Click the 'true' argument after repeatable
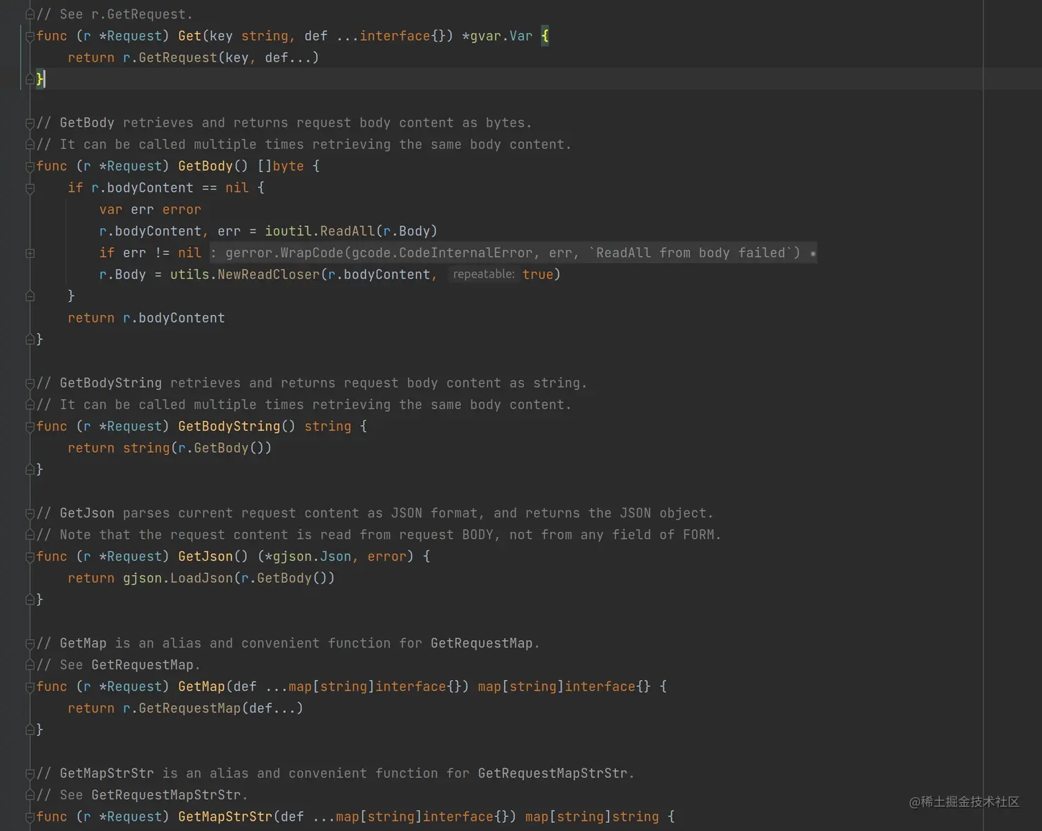The height and width of the screenshot is (831, 1042). pyautogui.click(x=538, y=274)
